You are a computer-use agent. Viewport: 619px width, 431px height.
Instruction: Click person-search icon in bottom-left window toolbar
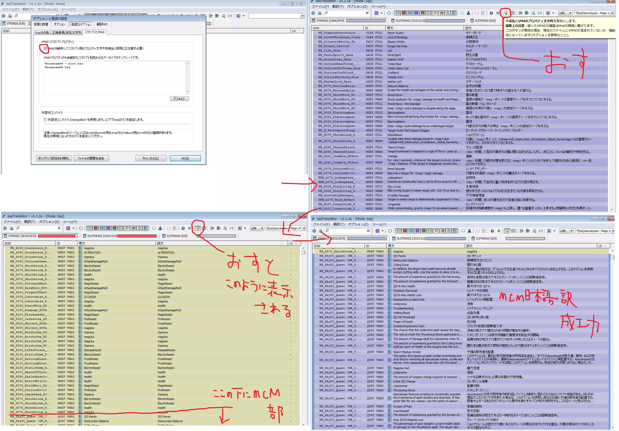point(11,228)
